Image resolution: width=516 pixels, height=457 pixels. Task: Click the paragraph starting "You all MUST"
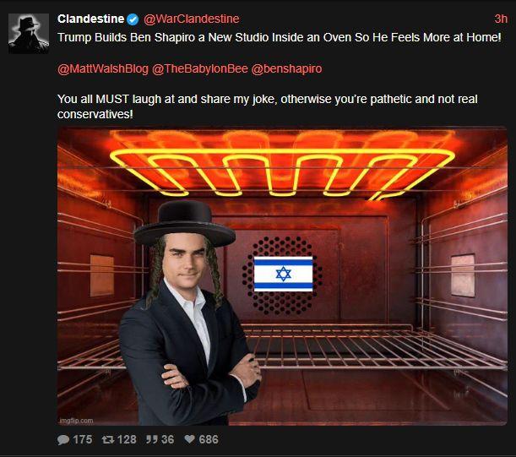(267, 106)
